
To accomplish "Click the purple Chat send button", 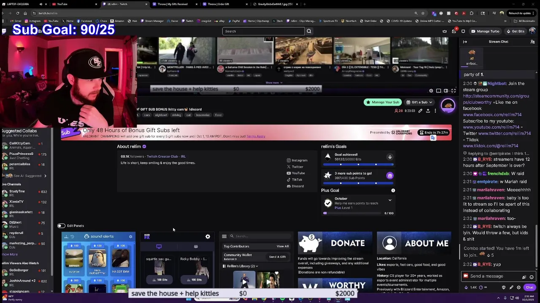I will tap(529, 287).
